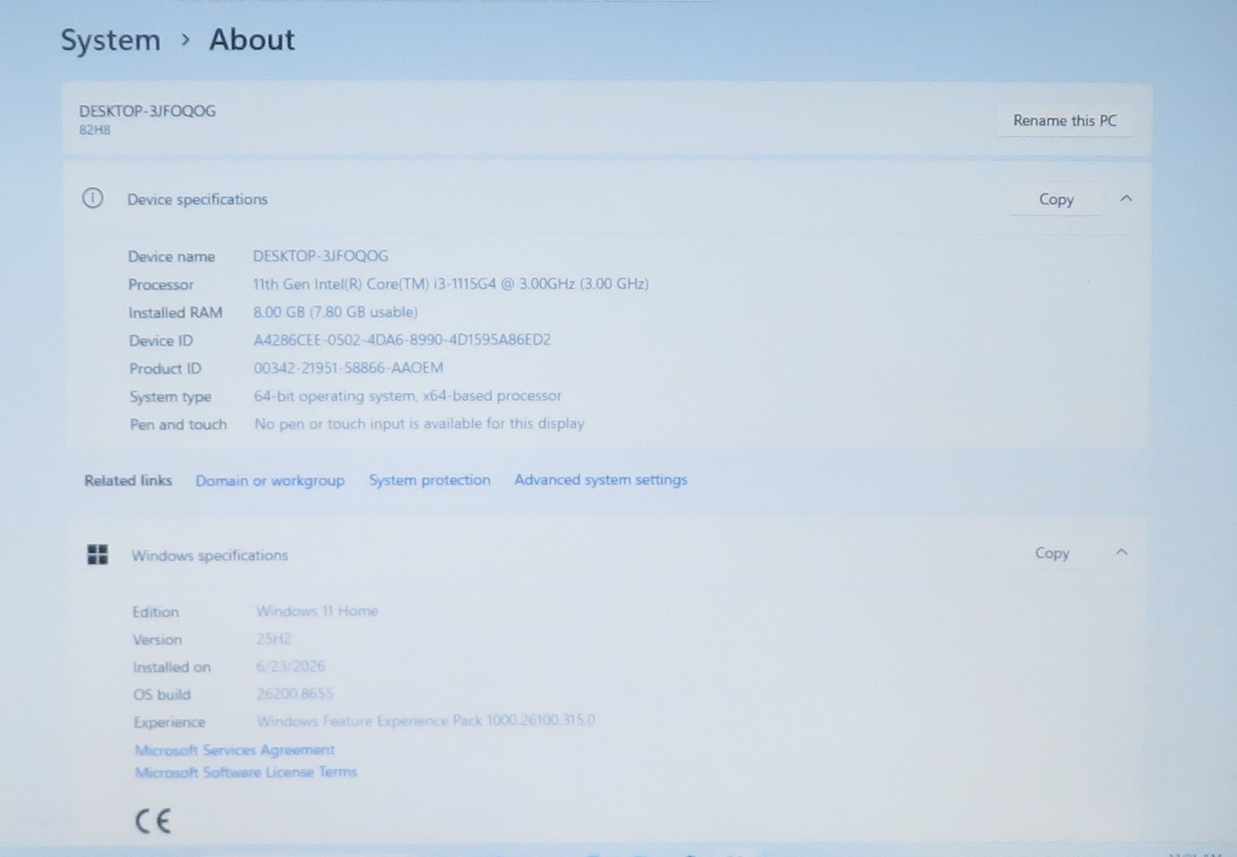
Task: Open the Domain or workgroup link
Action: click(270, 481)
